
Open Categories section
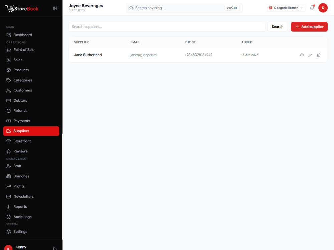(x=31, y=80)
